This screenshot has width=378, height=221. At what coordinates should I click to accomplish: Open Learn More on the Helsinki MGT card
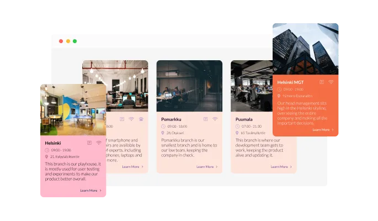coord(323,130)
